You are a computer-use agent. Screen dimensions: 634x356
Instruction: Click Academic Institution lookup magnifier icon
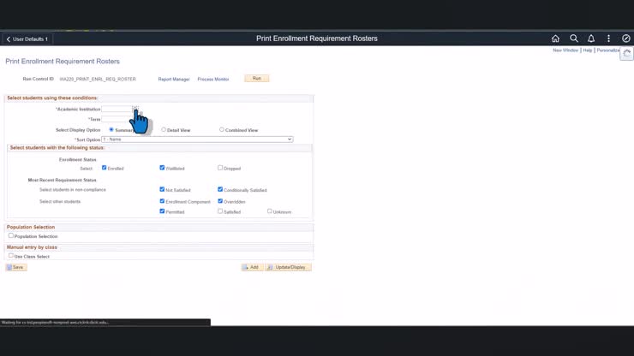135,109
